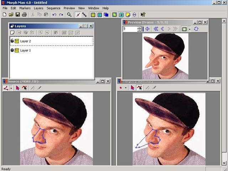Toggle the node edit tool in Target window
This screenshot has height=171, width=228.
140,88
